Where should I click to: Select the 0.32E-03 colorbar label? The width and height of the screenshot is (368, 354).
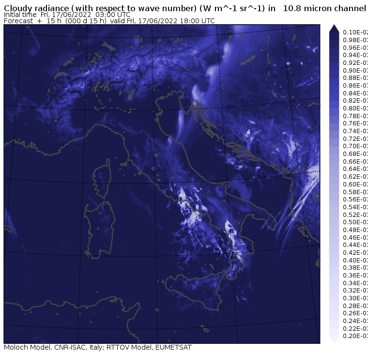[355, 291]
